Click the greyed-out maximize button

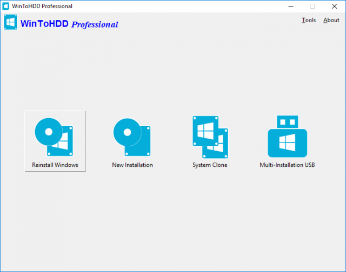click(x=312, y=6)
